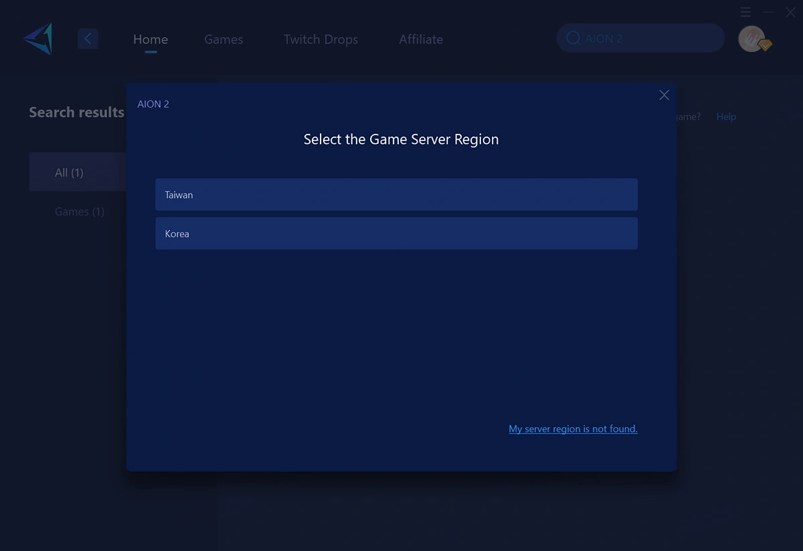Select the Games (1) results filter
This screenshot has height=551, width=803.
80,212
